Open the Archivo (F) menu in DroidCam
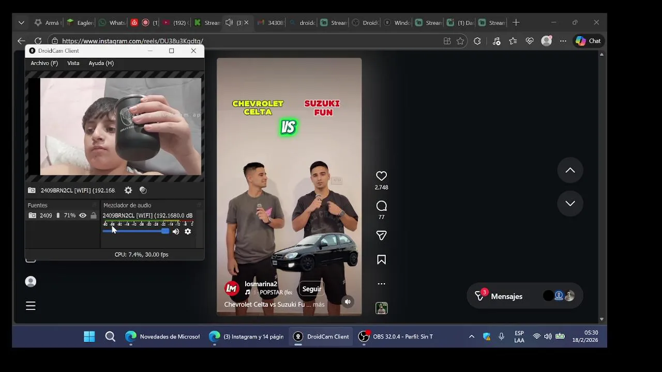The width and height of the screenshot is (662, 372). 44,63
